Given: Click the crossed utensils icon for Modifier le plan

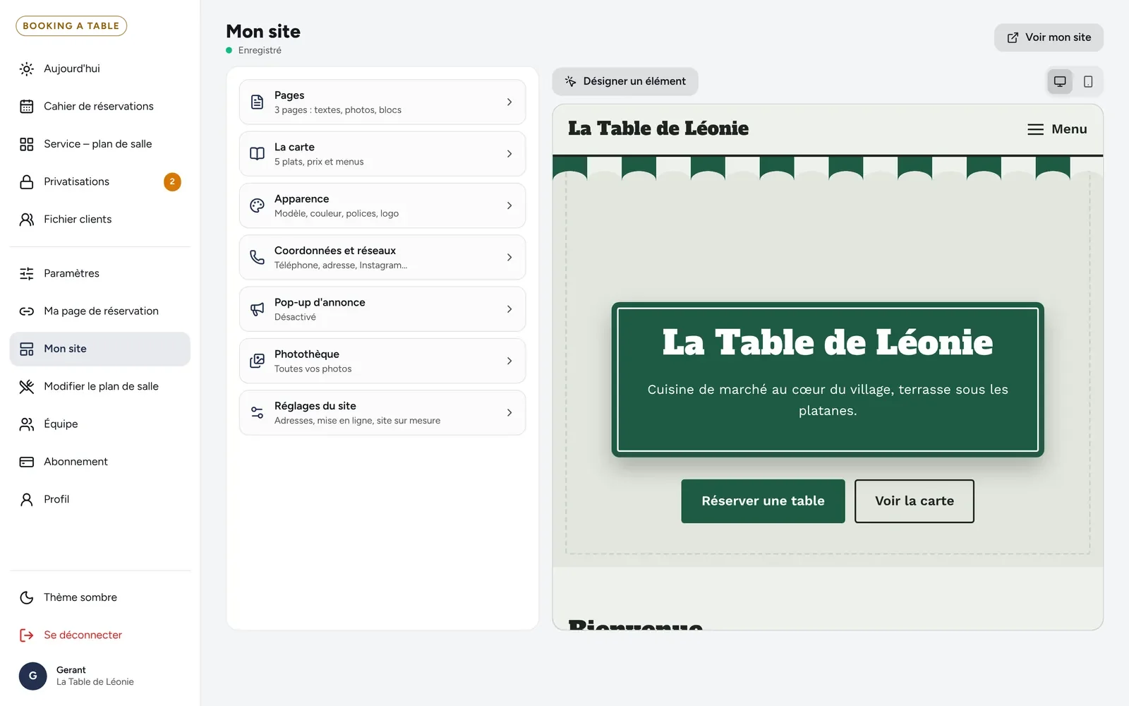Looking at the screenshot, I should pyautogui.click(x=27, y=386).
